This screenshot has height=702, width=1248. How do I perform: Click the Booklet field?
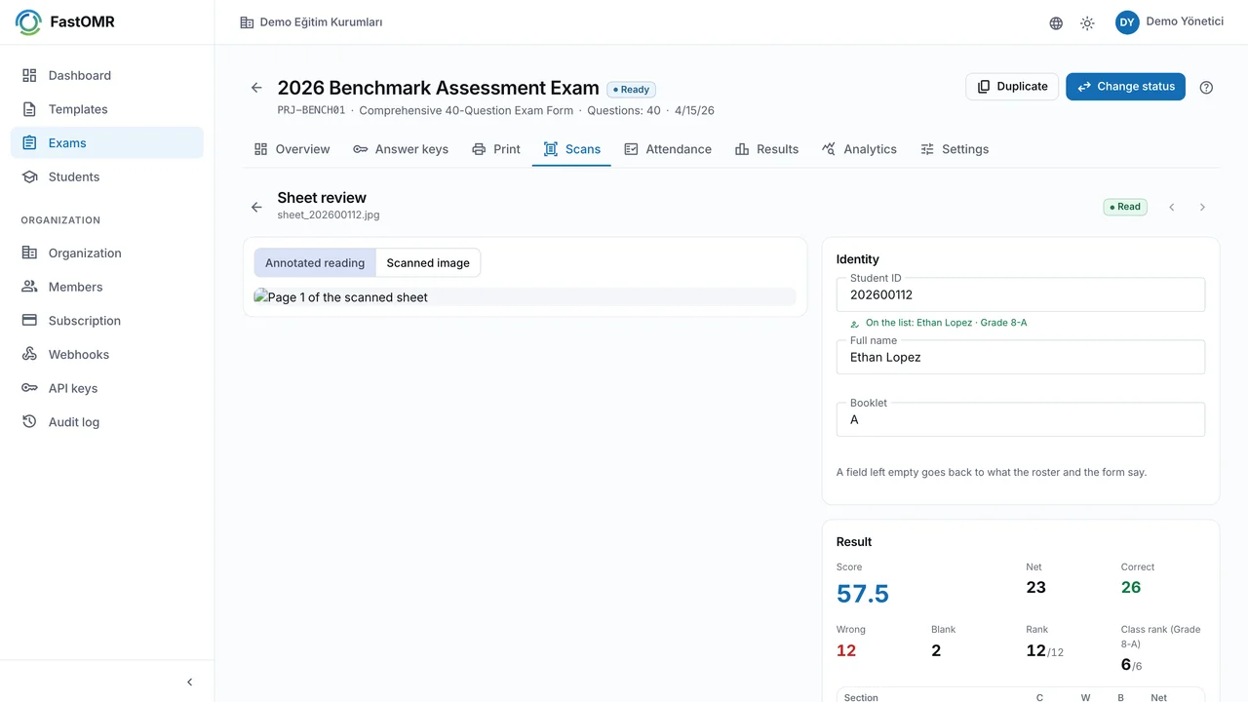coord(1021,419)
